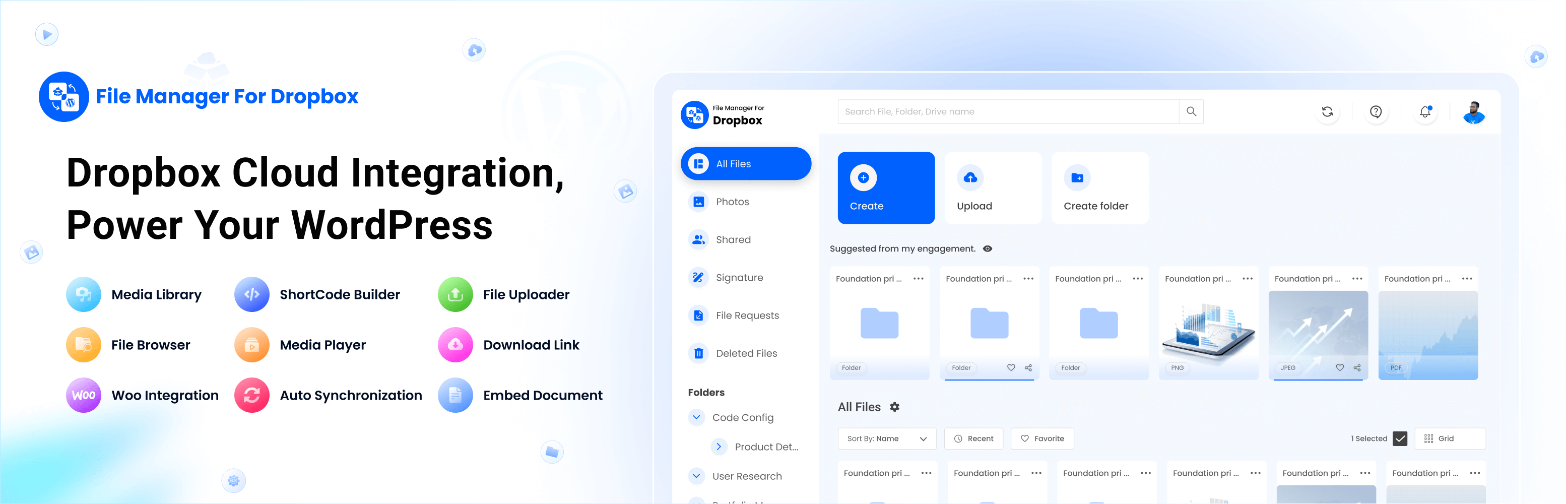Open options on JPEG card
1566x504 pixels.
1357,278
